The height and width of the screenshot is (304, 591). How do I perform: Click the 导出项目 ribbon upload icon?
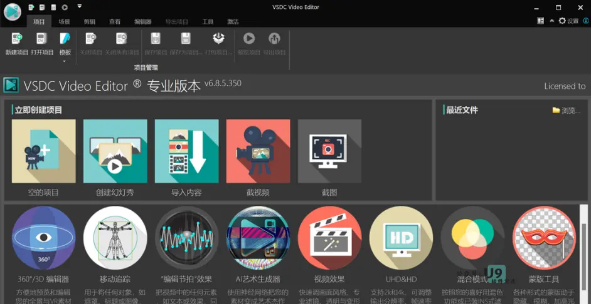pyautogui.click(x=274, y=38)
